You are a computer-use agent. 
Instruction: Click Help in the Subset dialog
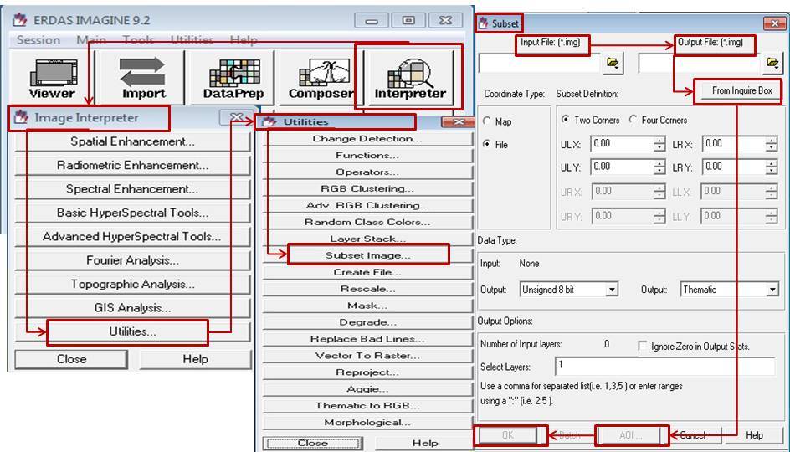(x=754, y=435)
